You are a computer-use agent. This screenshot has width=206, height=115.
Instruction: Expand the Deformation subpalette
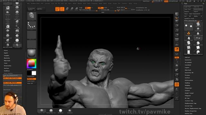(x=189, y=80)
